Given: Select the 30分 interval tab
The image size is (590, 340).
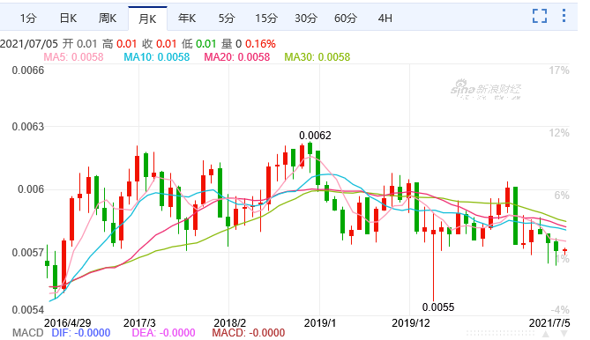Looking at the screenshot, I should [x=305, y=18].
